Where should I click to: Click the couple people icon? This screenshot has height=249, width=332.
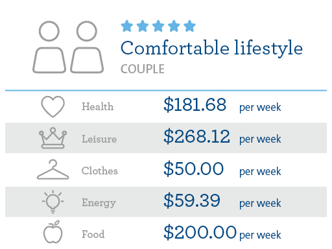click(x=68, y=47)
